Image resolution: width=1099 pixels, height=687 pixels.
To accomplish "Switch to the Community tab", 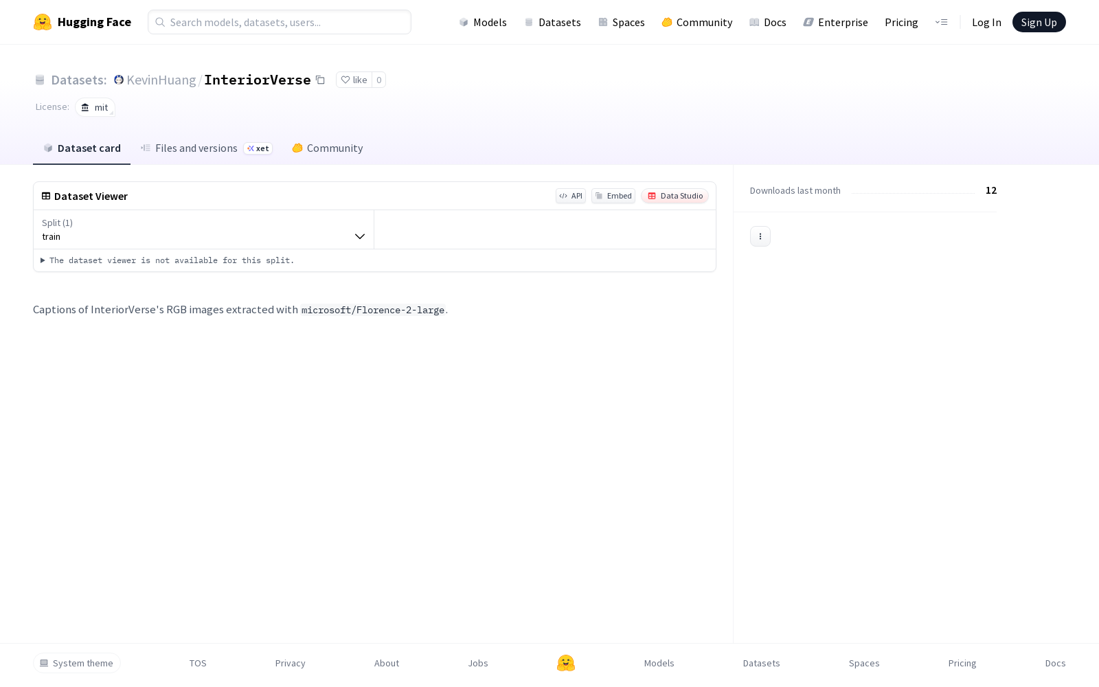I will coord(327,148).
